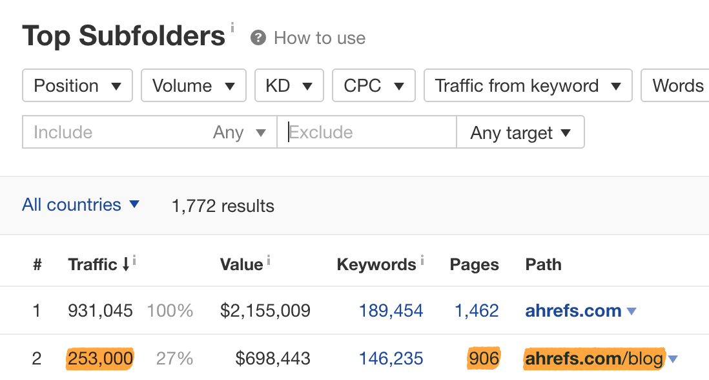Image resolution: width=709 pixels, height=380 pixels.
Task: Click the How to use link
Action: coord(320,38)
